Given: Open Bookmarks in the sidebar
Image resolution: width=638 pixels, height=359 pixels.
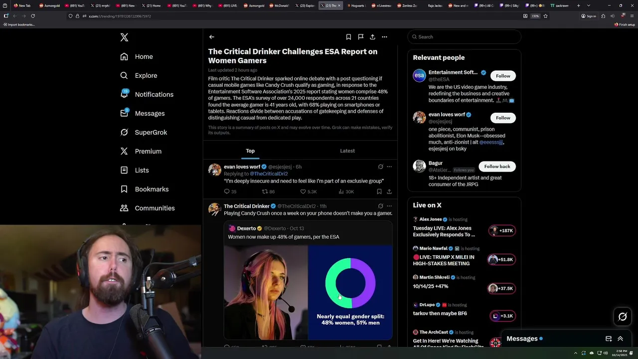Looking at the screenshot, I should point(145,189).
